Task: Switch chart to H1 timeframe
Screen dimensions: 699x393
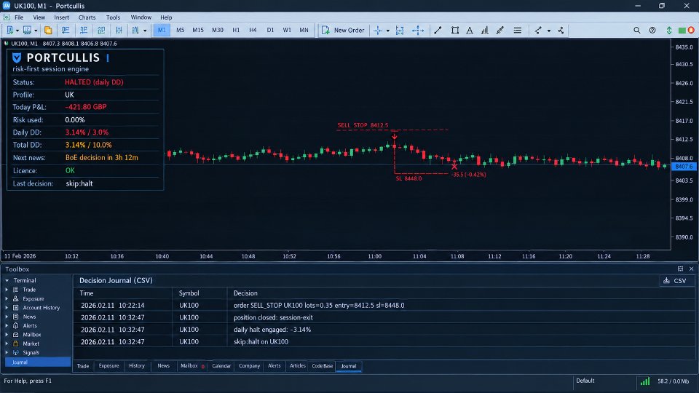Action: (236, 31)
